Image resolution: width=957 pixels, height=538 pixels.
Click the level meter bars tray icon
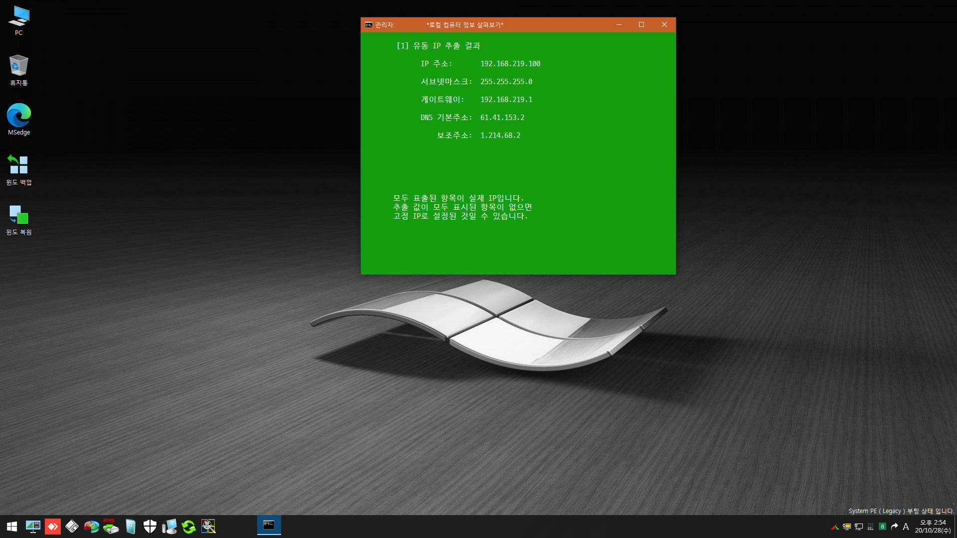871,527
